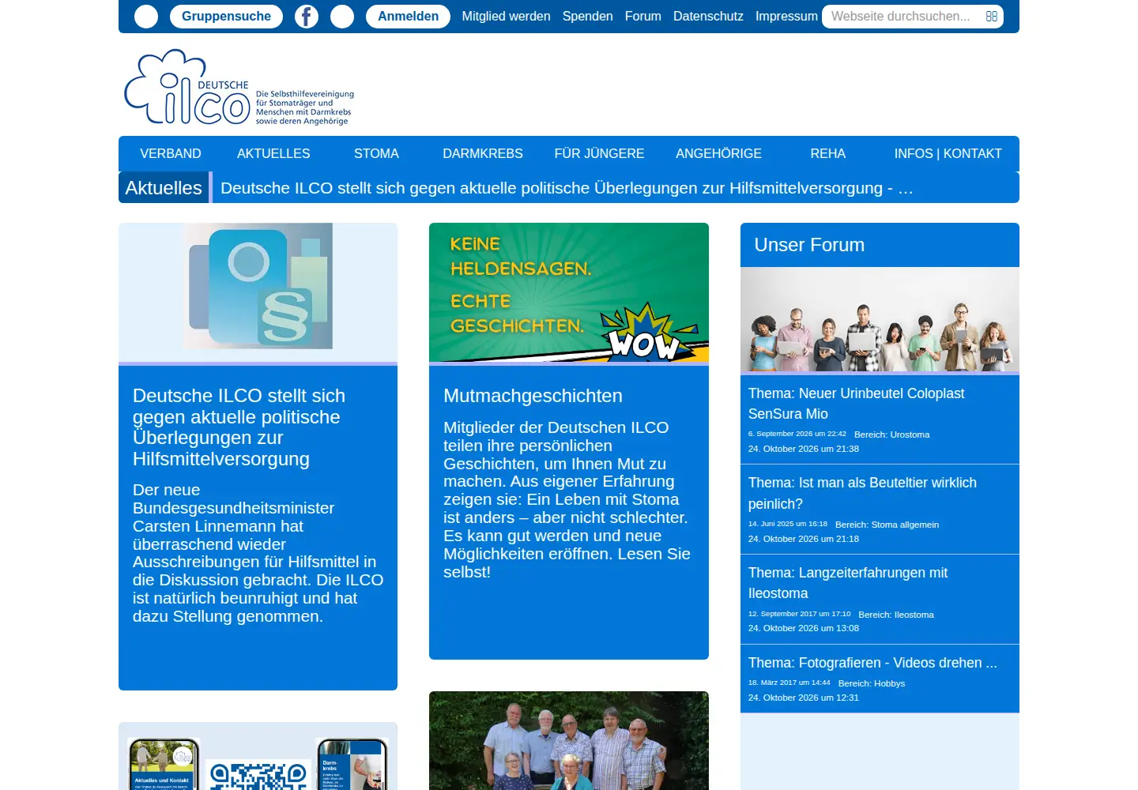Open the Mutmachgeschichten heading

(x=533, y=396)
